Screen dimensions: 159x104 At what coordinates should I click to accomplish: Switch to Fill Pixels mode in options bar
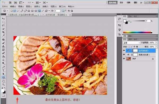[17, 11]
